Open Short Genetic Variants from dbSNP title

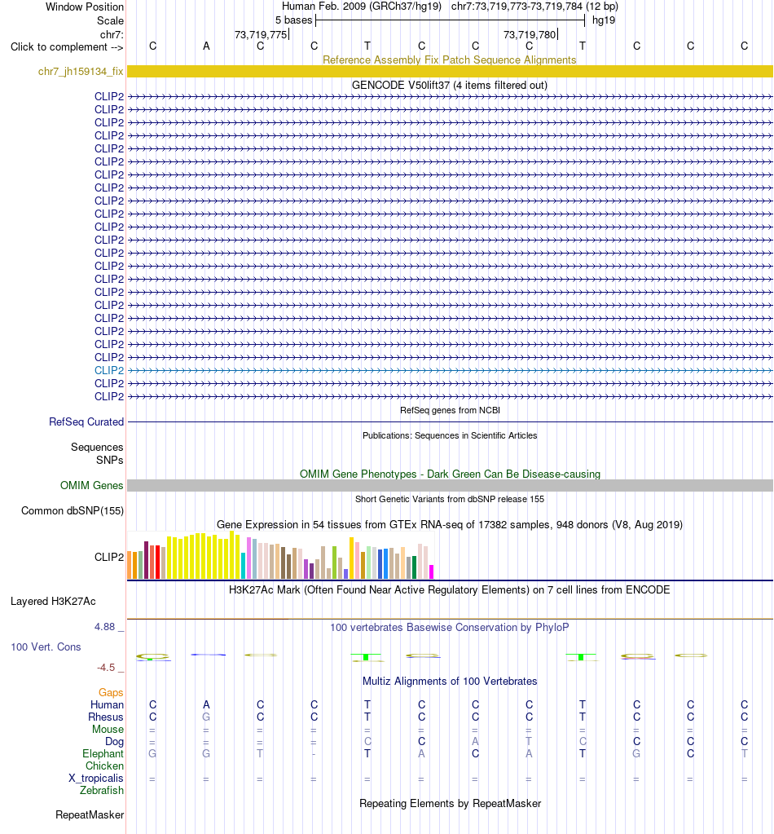point(450,499)
